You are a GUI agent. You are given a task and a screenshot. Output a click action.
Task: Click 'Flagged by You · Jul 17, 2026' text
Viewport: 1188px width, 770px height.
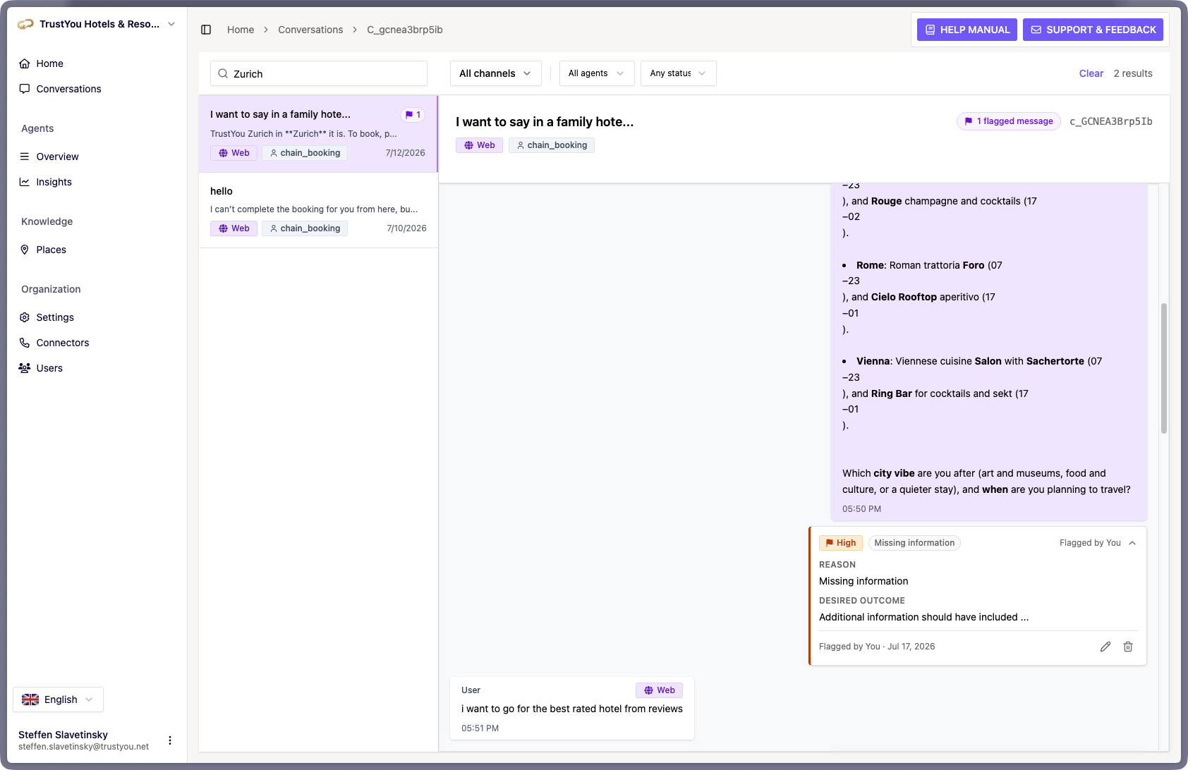tap(877, 647)
